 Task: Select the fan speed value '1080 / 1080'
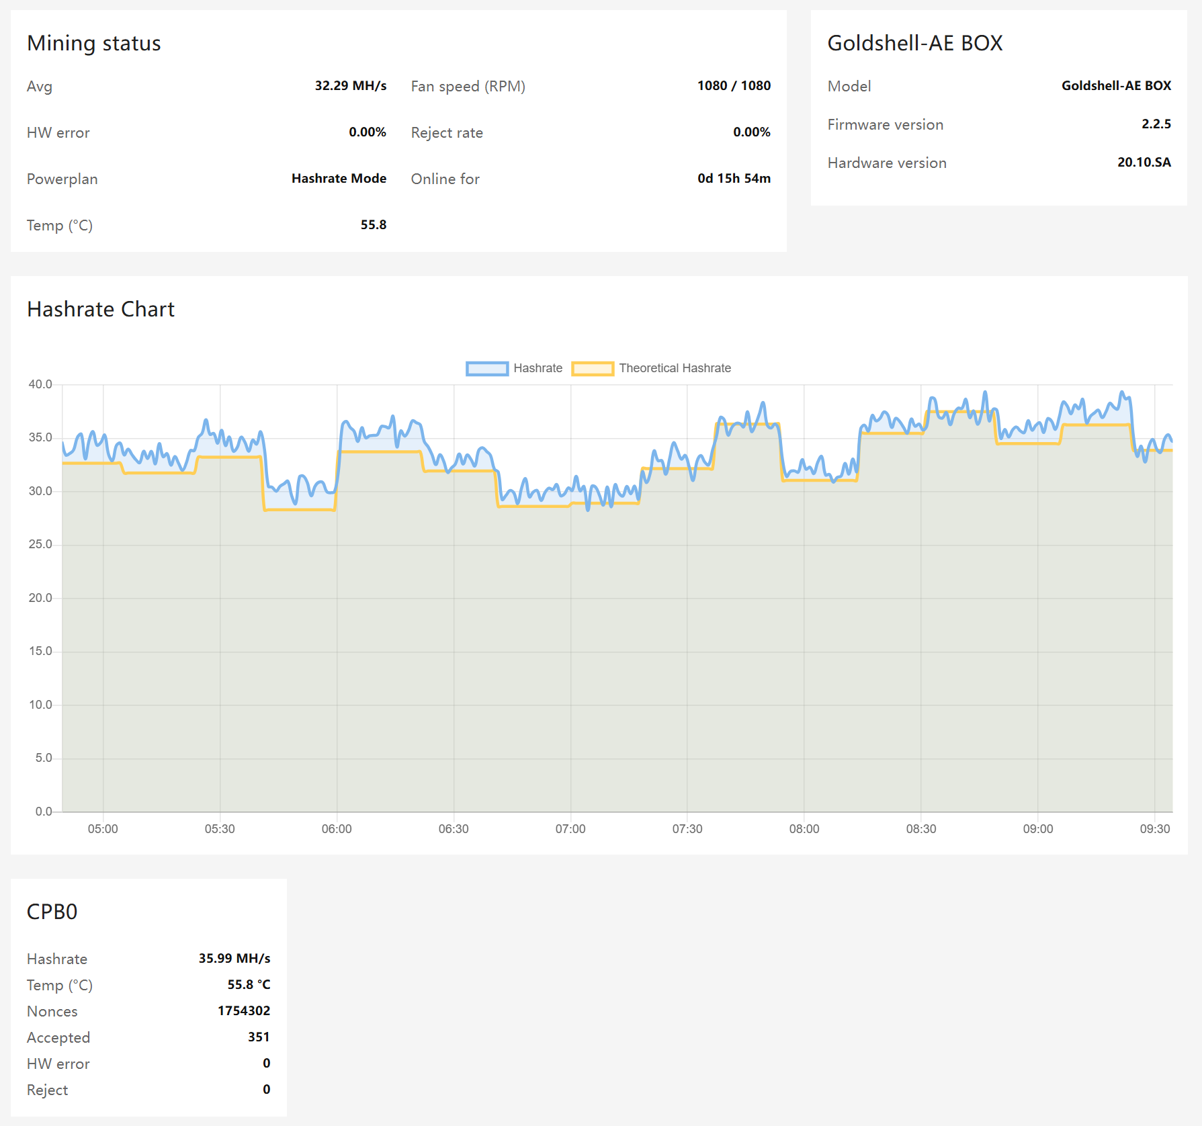(x=734, y=86)
